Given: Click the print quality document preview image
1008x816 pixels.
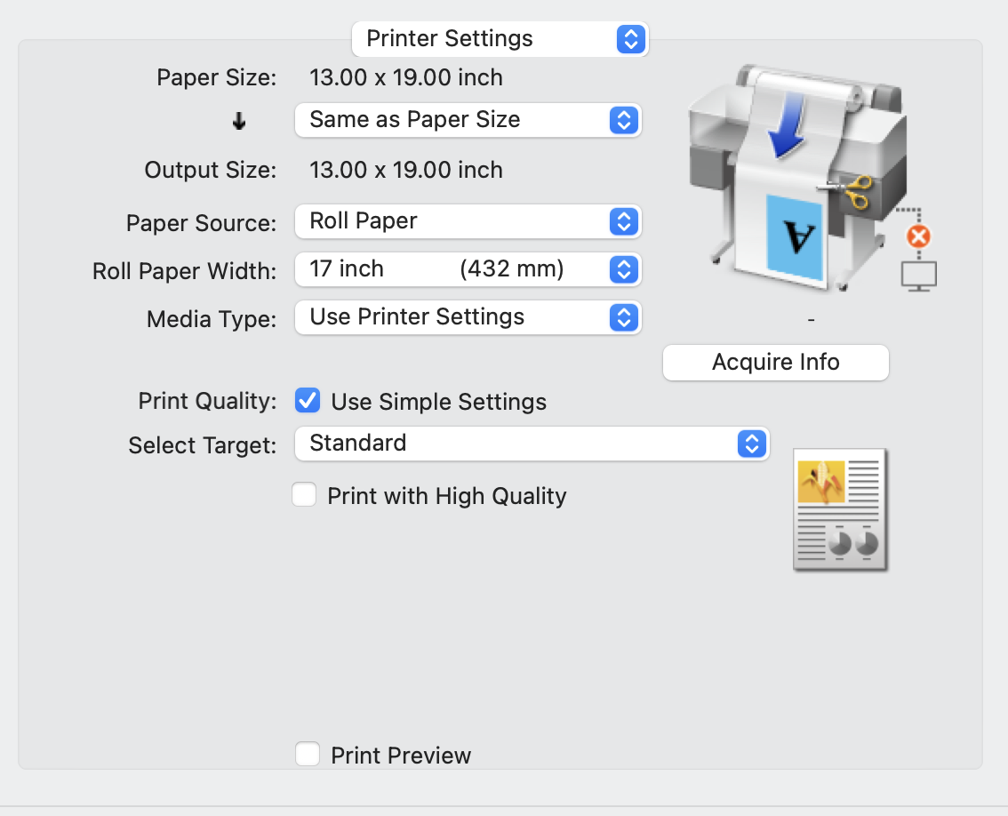Looking at the screenshot, I should click(x=839, y=509).
